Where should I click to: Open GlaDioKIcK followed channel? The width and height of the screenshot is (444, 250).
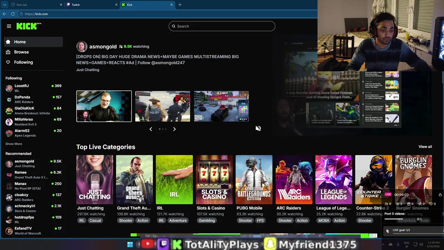click(33, 110)
